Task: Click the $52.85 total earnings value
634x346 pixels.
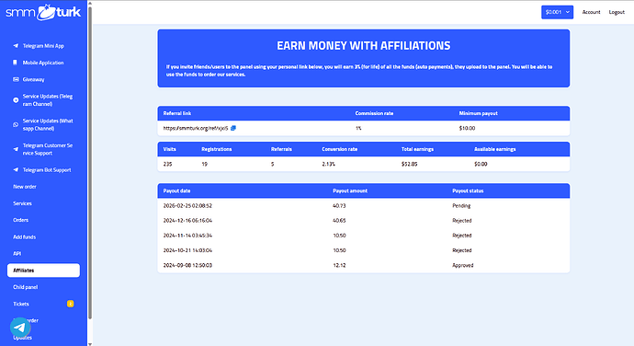Action: click(x=409, y=164)
